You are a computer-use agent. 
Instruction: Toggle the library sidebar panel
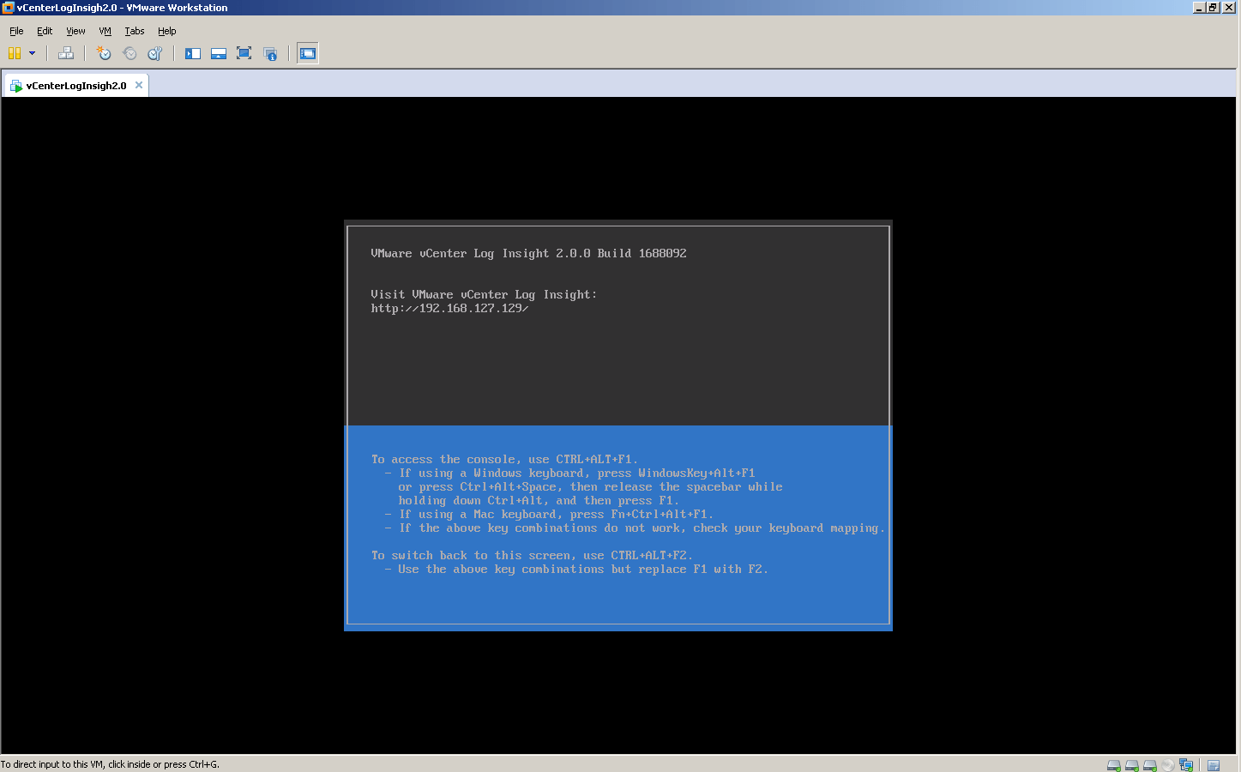192,53
